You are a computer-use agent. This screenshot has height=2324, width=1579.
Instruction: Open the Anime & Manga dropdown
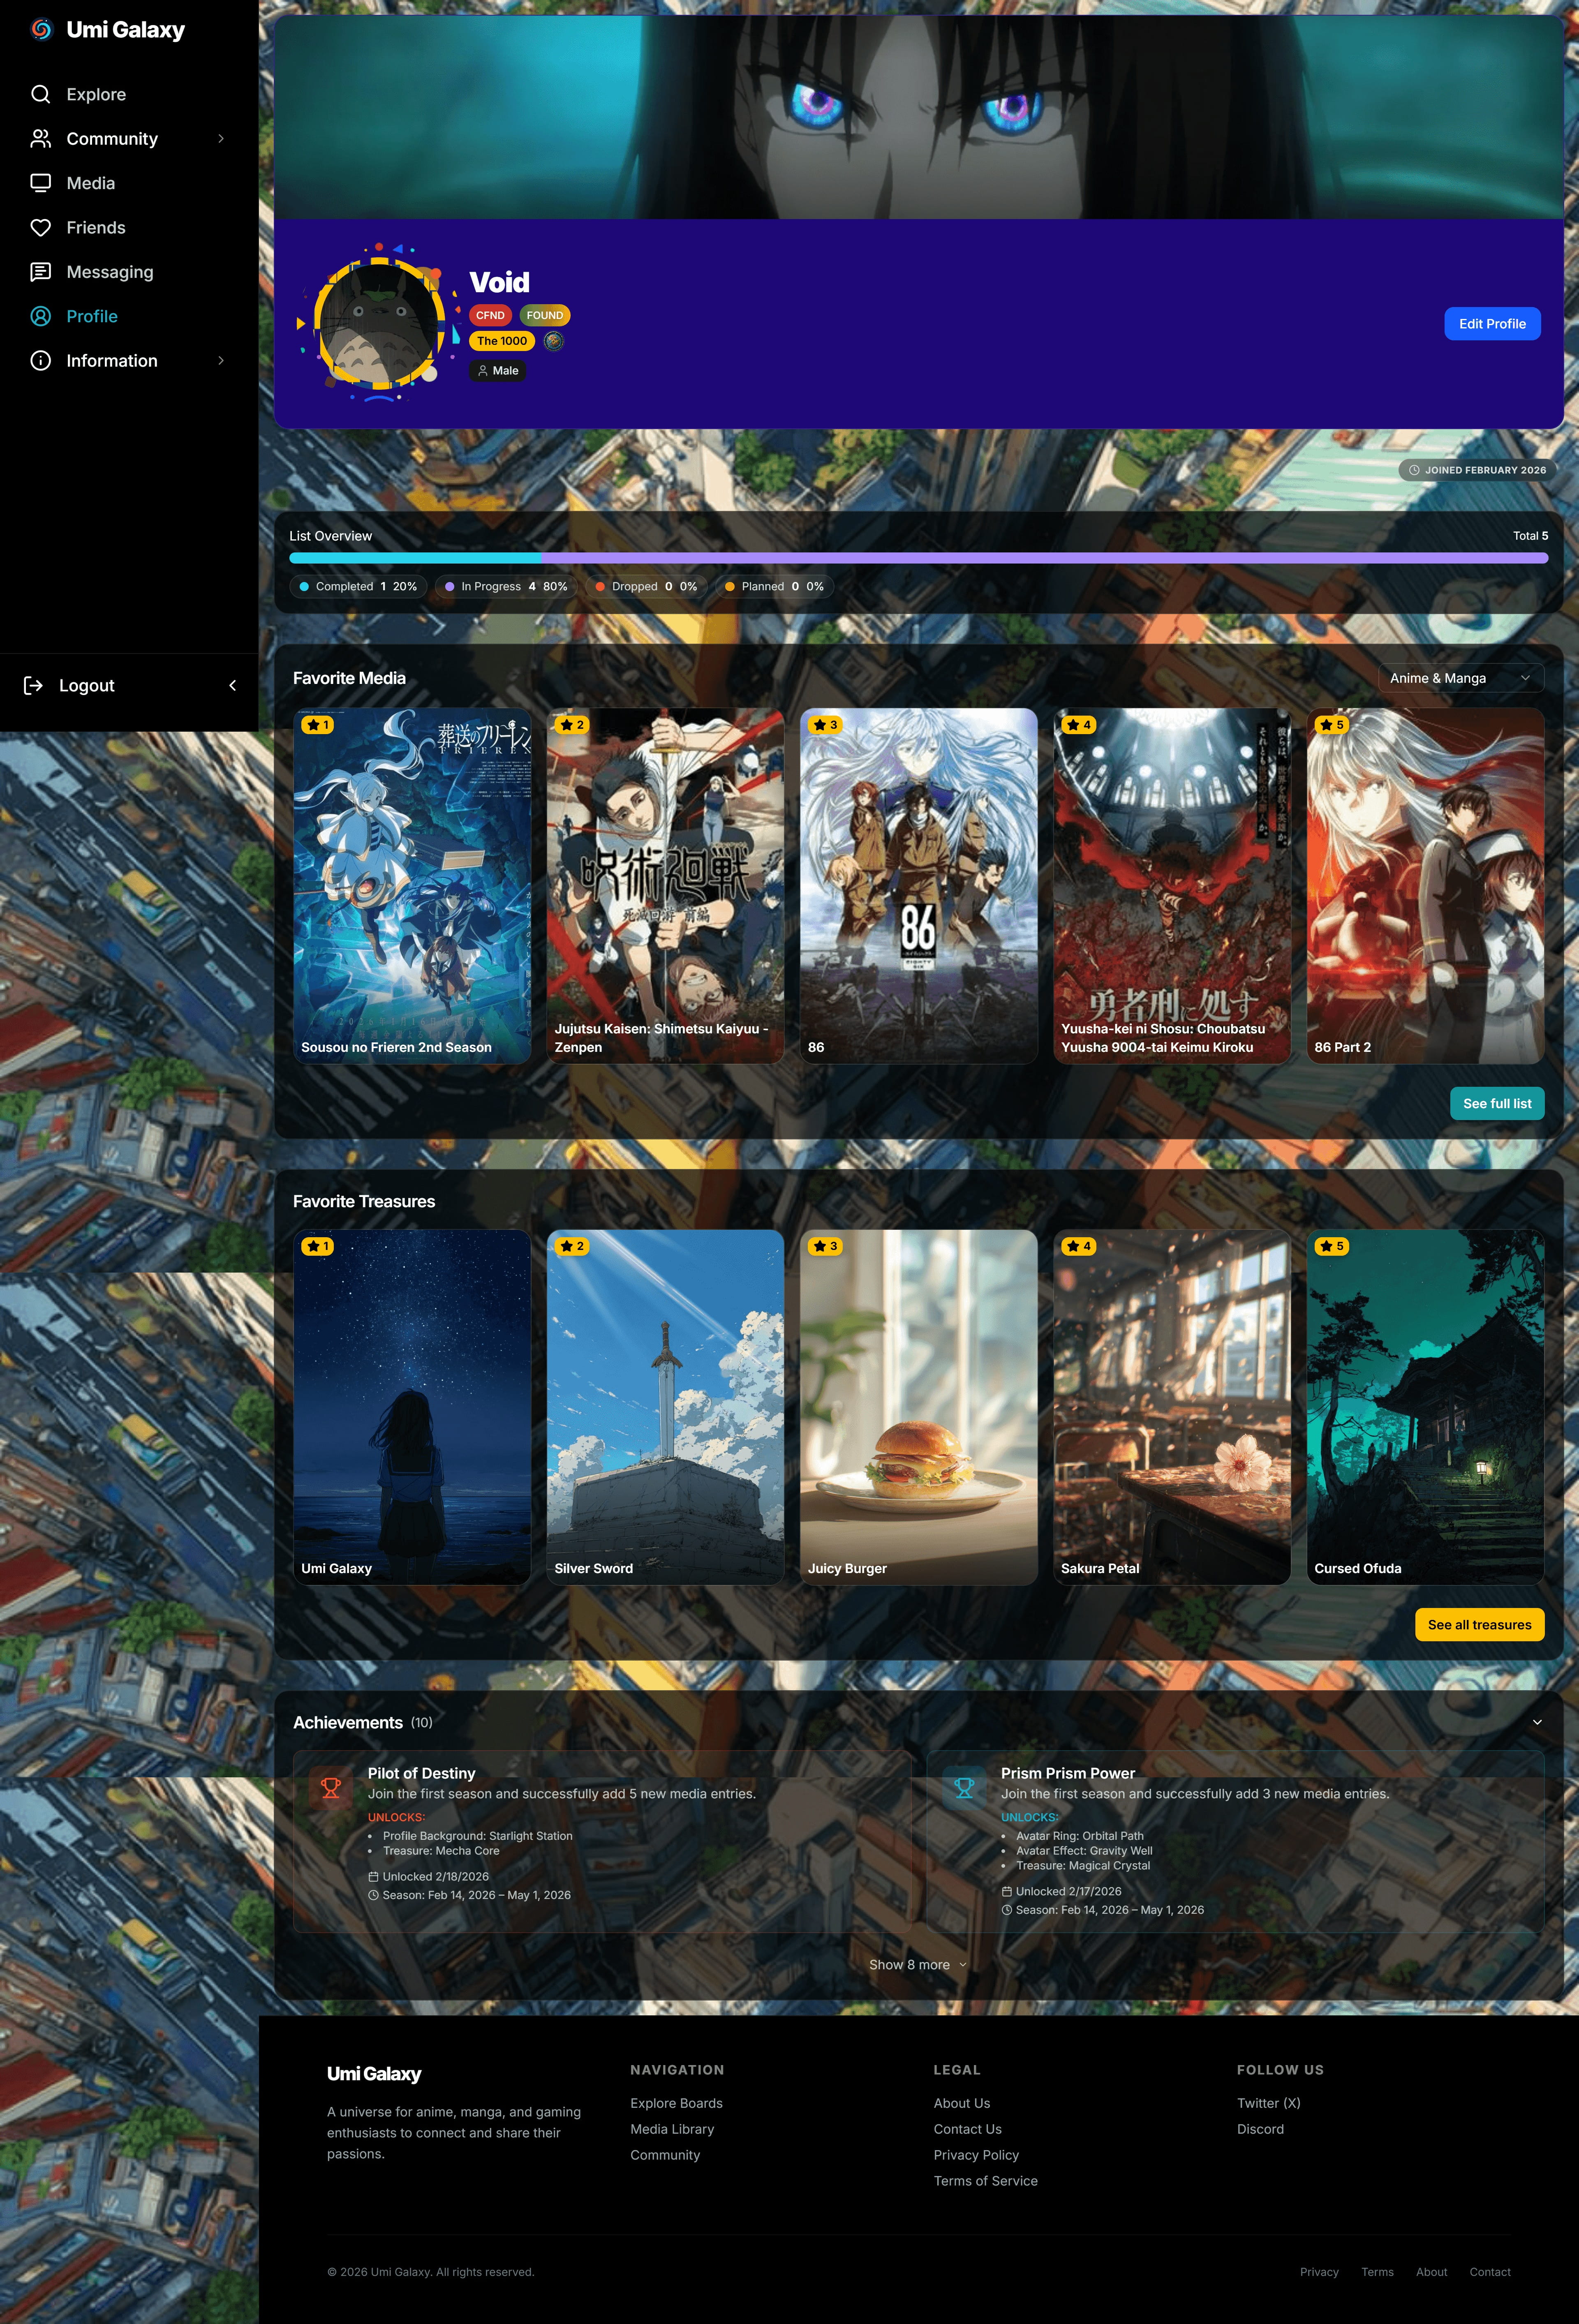tap(1460, 678)
